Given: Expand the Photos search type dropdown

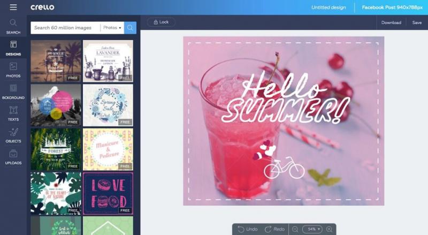Looking at the screenshot, I should pyautogui.click(x=112, y=28).
